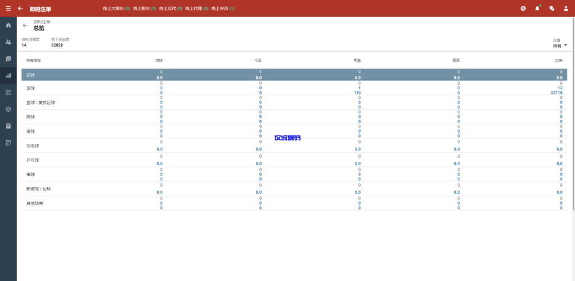Open the chat messages icon

pyautogui.click(x=551, y=8)
